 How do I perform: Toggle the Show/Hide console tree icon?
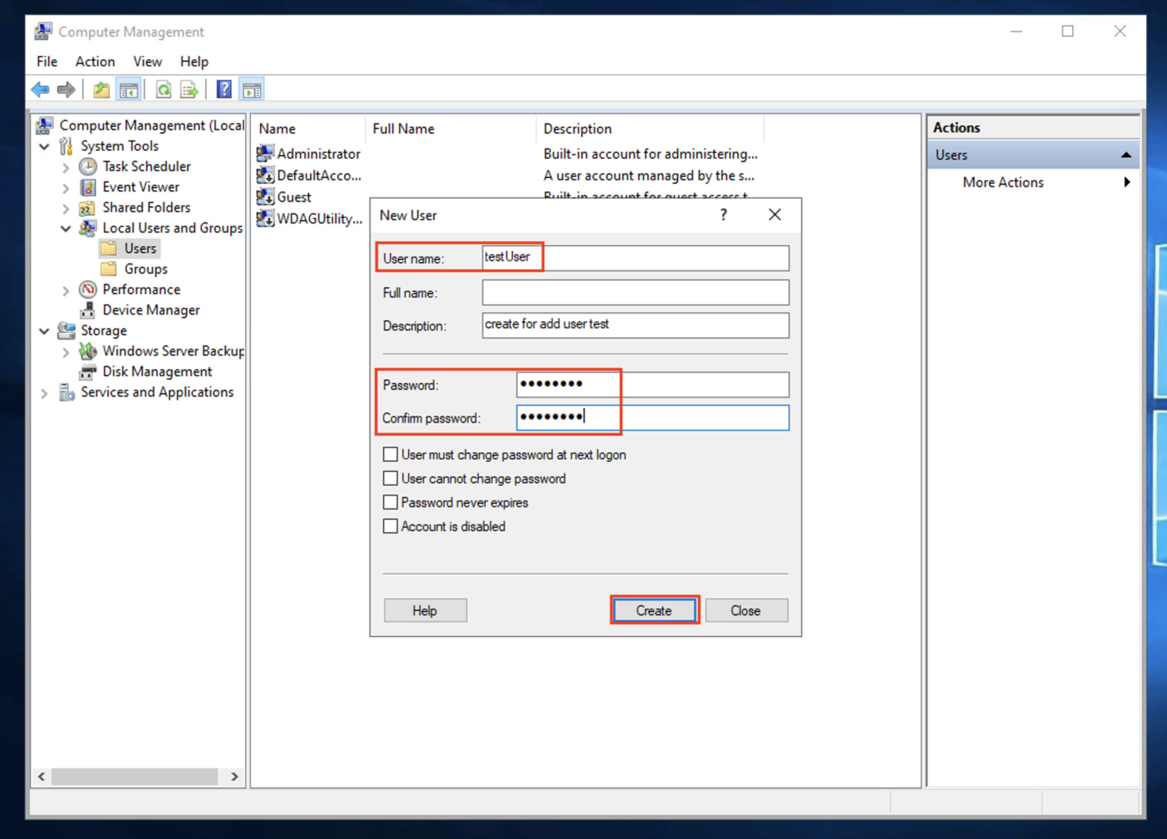(x=128, y=89)
